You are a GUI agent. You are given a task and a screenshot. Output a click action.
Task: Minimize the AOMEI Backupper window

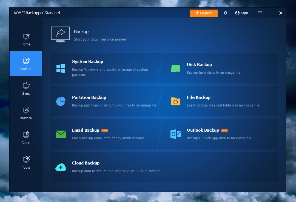click(270, 13)
